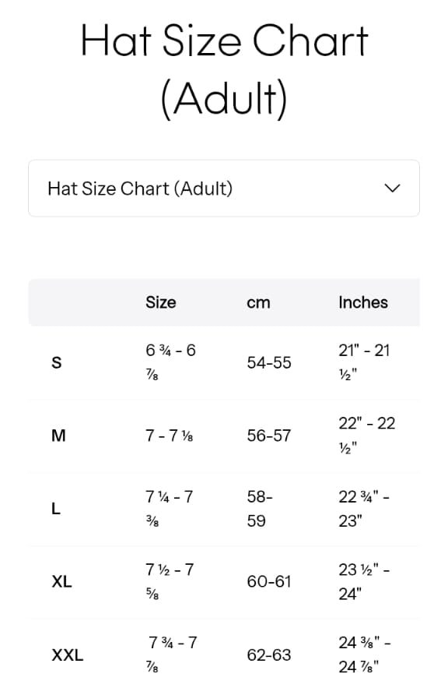Click the S size row label
Viewport: 448px width, 688px height.
(57, 363)
